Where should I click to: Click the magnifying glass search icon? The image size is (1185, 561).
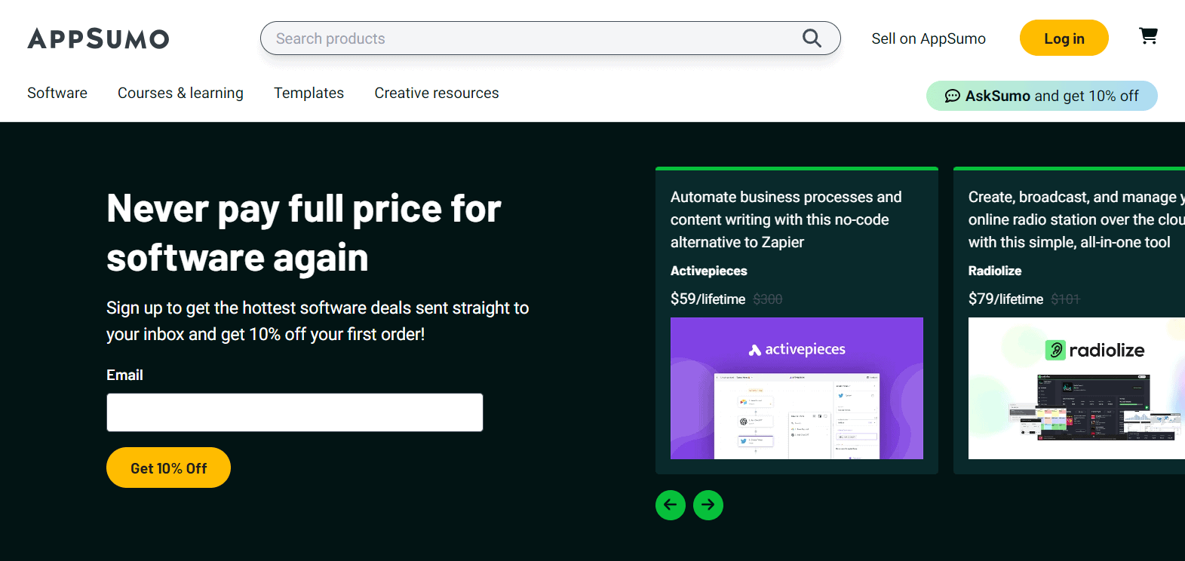point(812,38)
